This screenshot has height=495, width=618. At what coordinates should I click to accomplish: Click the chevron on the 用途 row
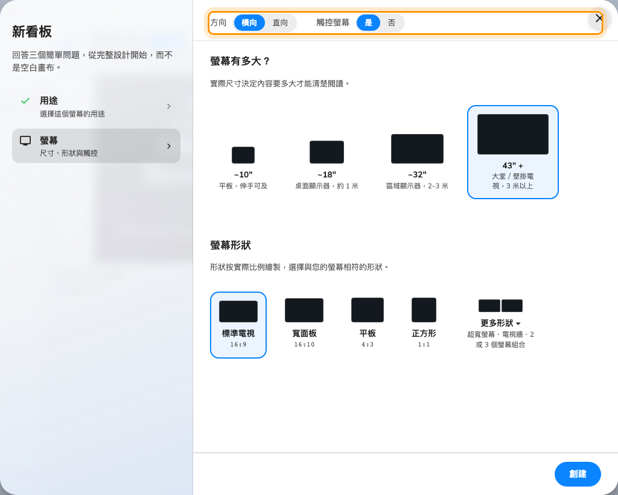(169, 106)
